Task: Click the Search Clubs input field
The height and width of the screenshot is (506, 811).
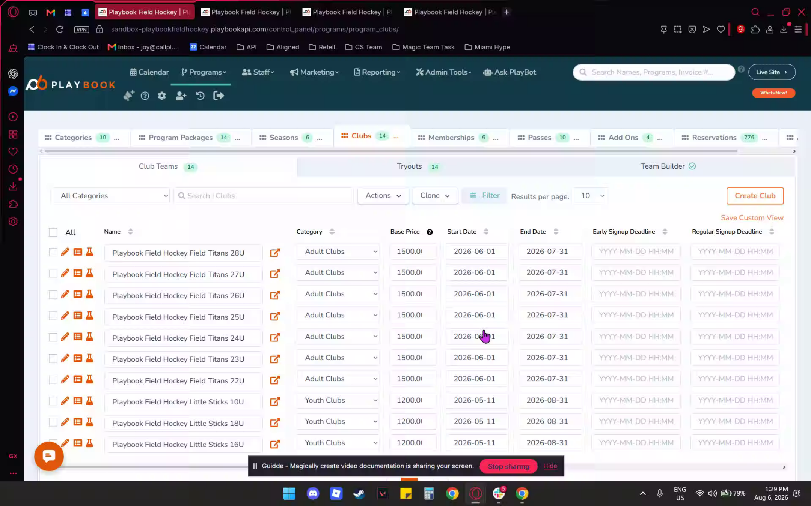Action: [263, 196]
